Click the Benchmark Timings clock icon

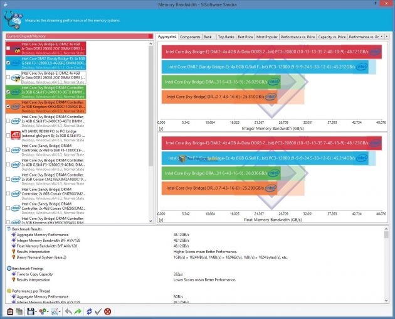click(9, 268)
